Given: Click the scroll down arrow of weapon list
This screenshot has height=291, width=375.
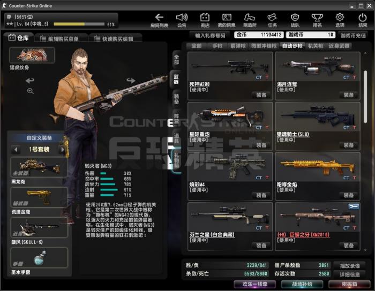Looking at the screenshot, I should click(x=365, y=250).
